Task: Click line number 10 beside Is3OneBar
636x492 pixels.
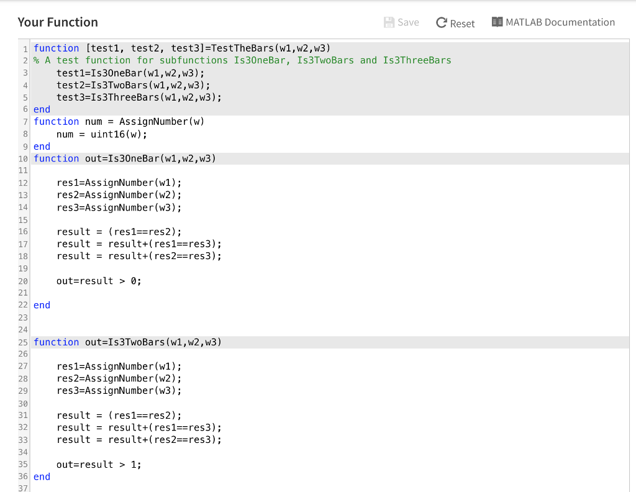Action: pyautogui.click(x=23, y=158)
